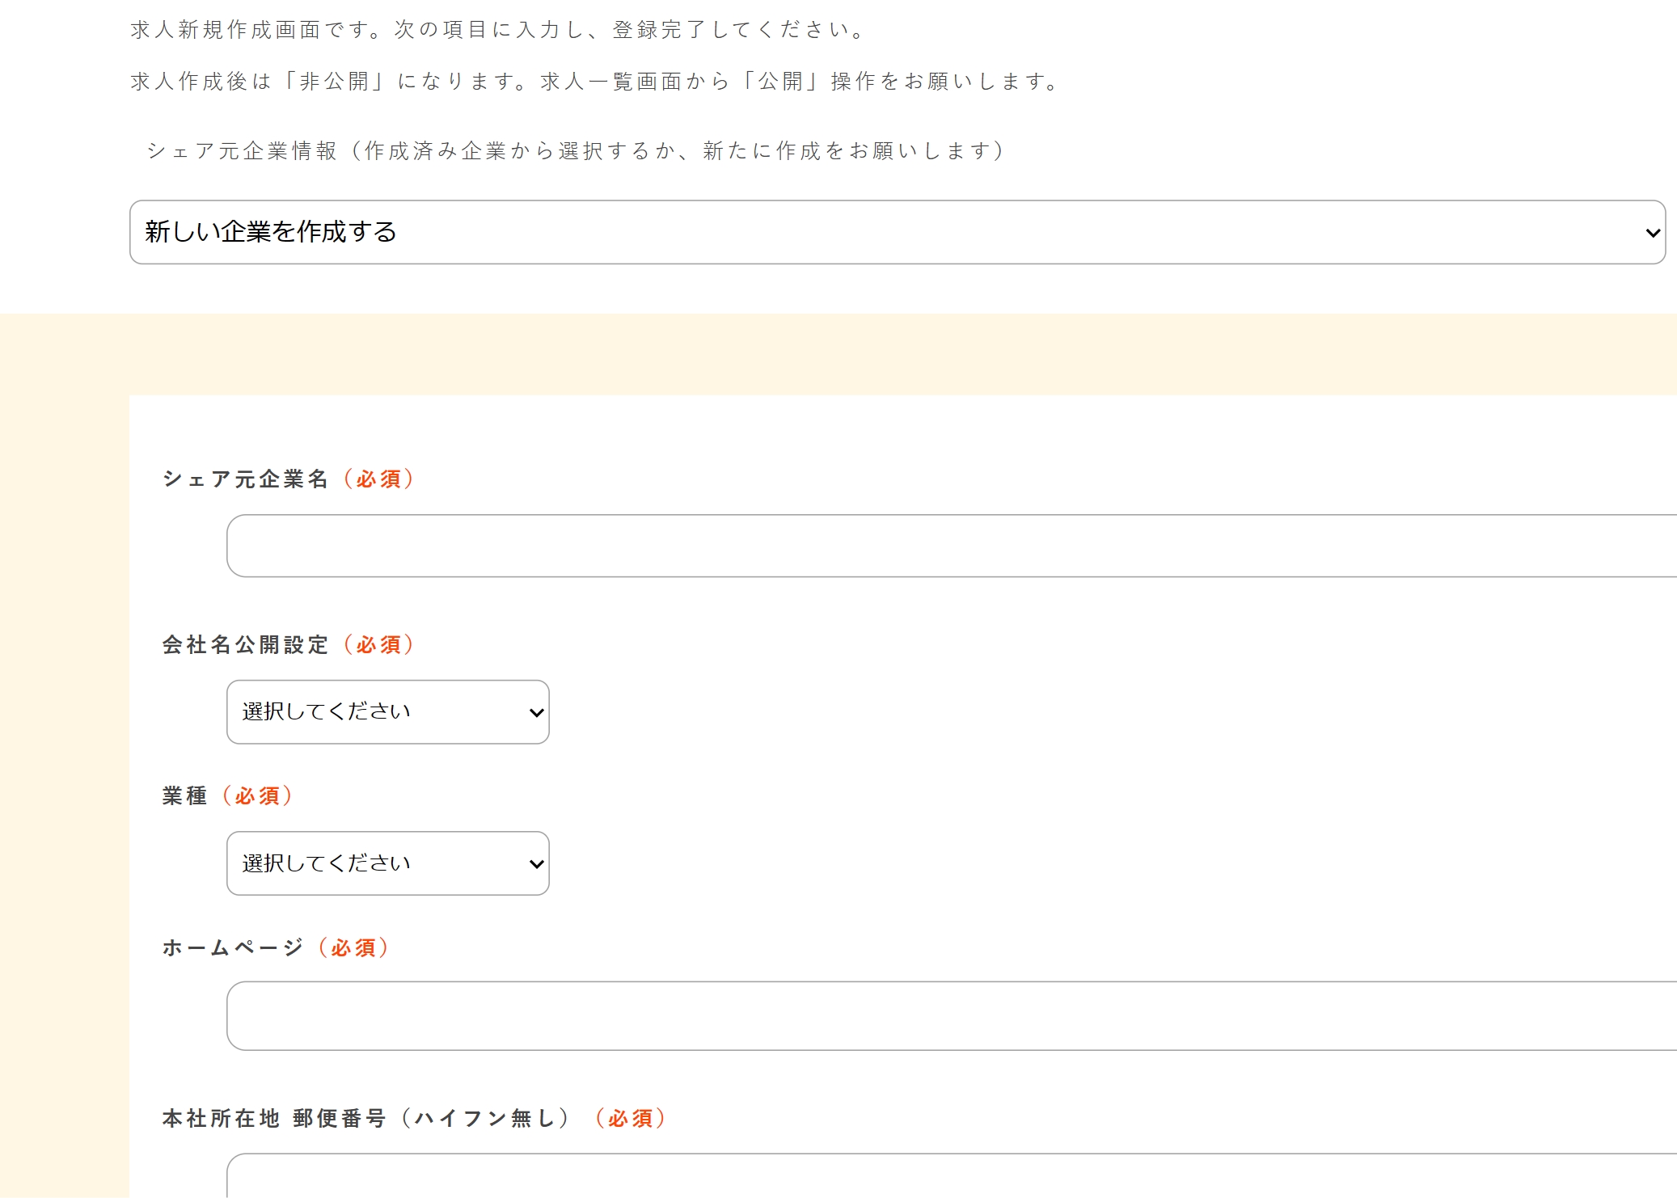The height and width of the screenshot is (1198, 1677).
Task: Click the chevron arrow on the company creation dropdown
Action: pos(1652,233)
